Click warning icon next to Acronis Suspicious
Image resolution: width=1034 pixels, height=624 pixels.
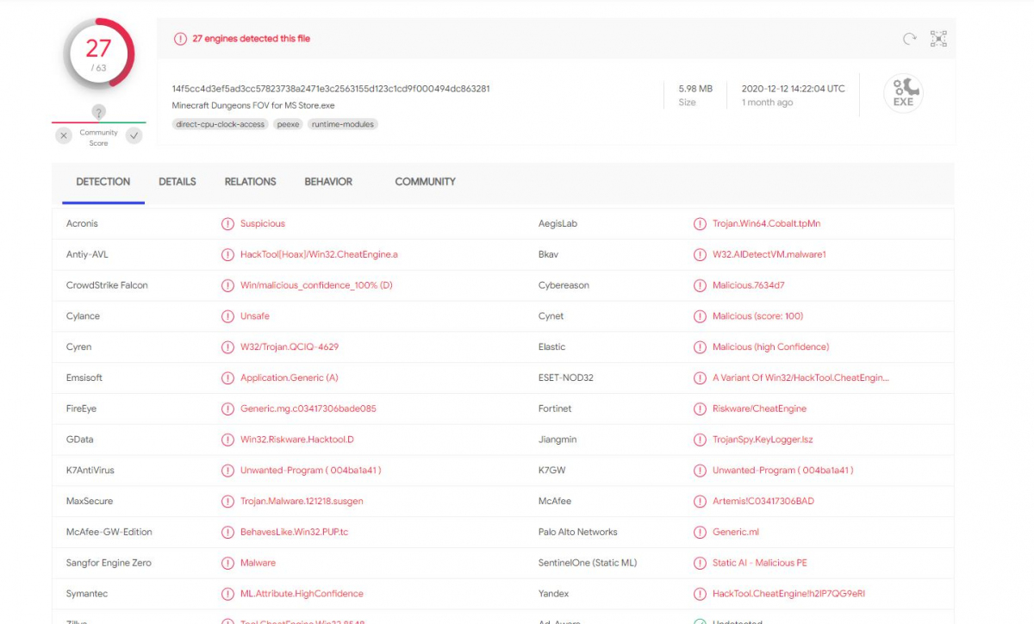(227, 224)
